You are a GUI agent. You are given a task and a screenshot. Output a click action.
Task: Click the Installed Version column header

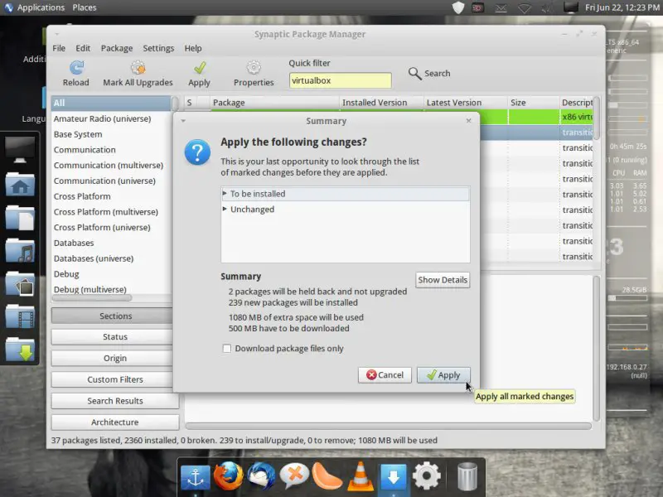382,103
